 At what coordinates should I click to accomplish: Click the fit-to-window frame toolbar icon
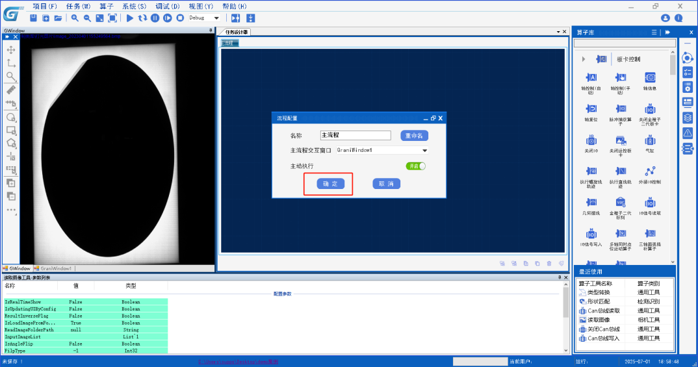tap(112, 18)
